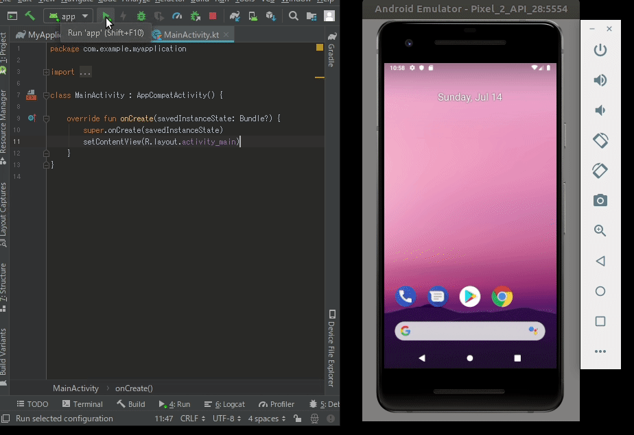The height and width of the screenshot is (435, 634).
Task: Click the select run target icon left of hammer
Action: pos(12,16)
